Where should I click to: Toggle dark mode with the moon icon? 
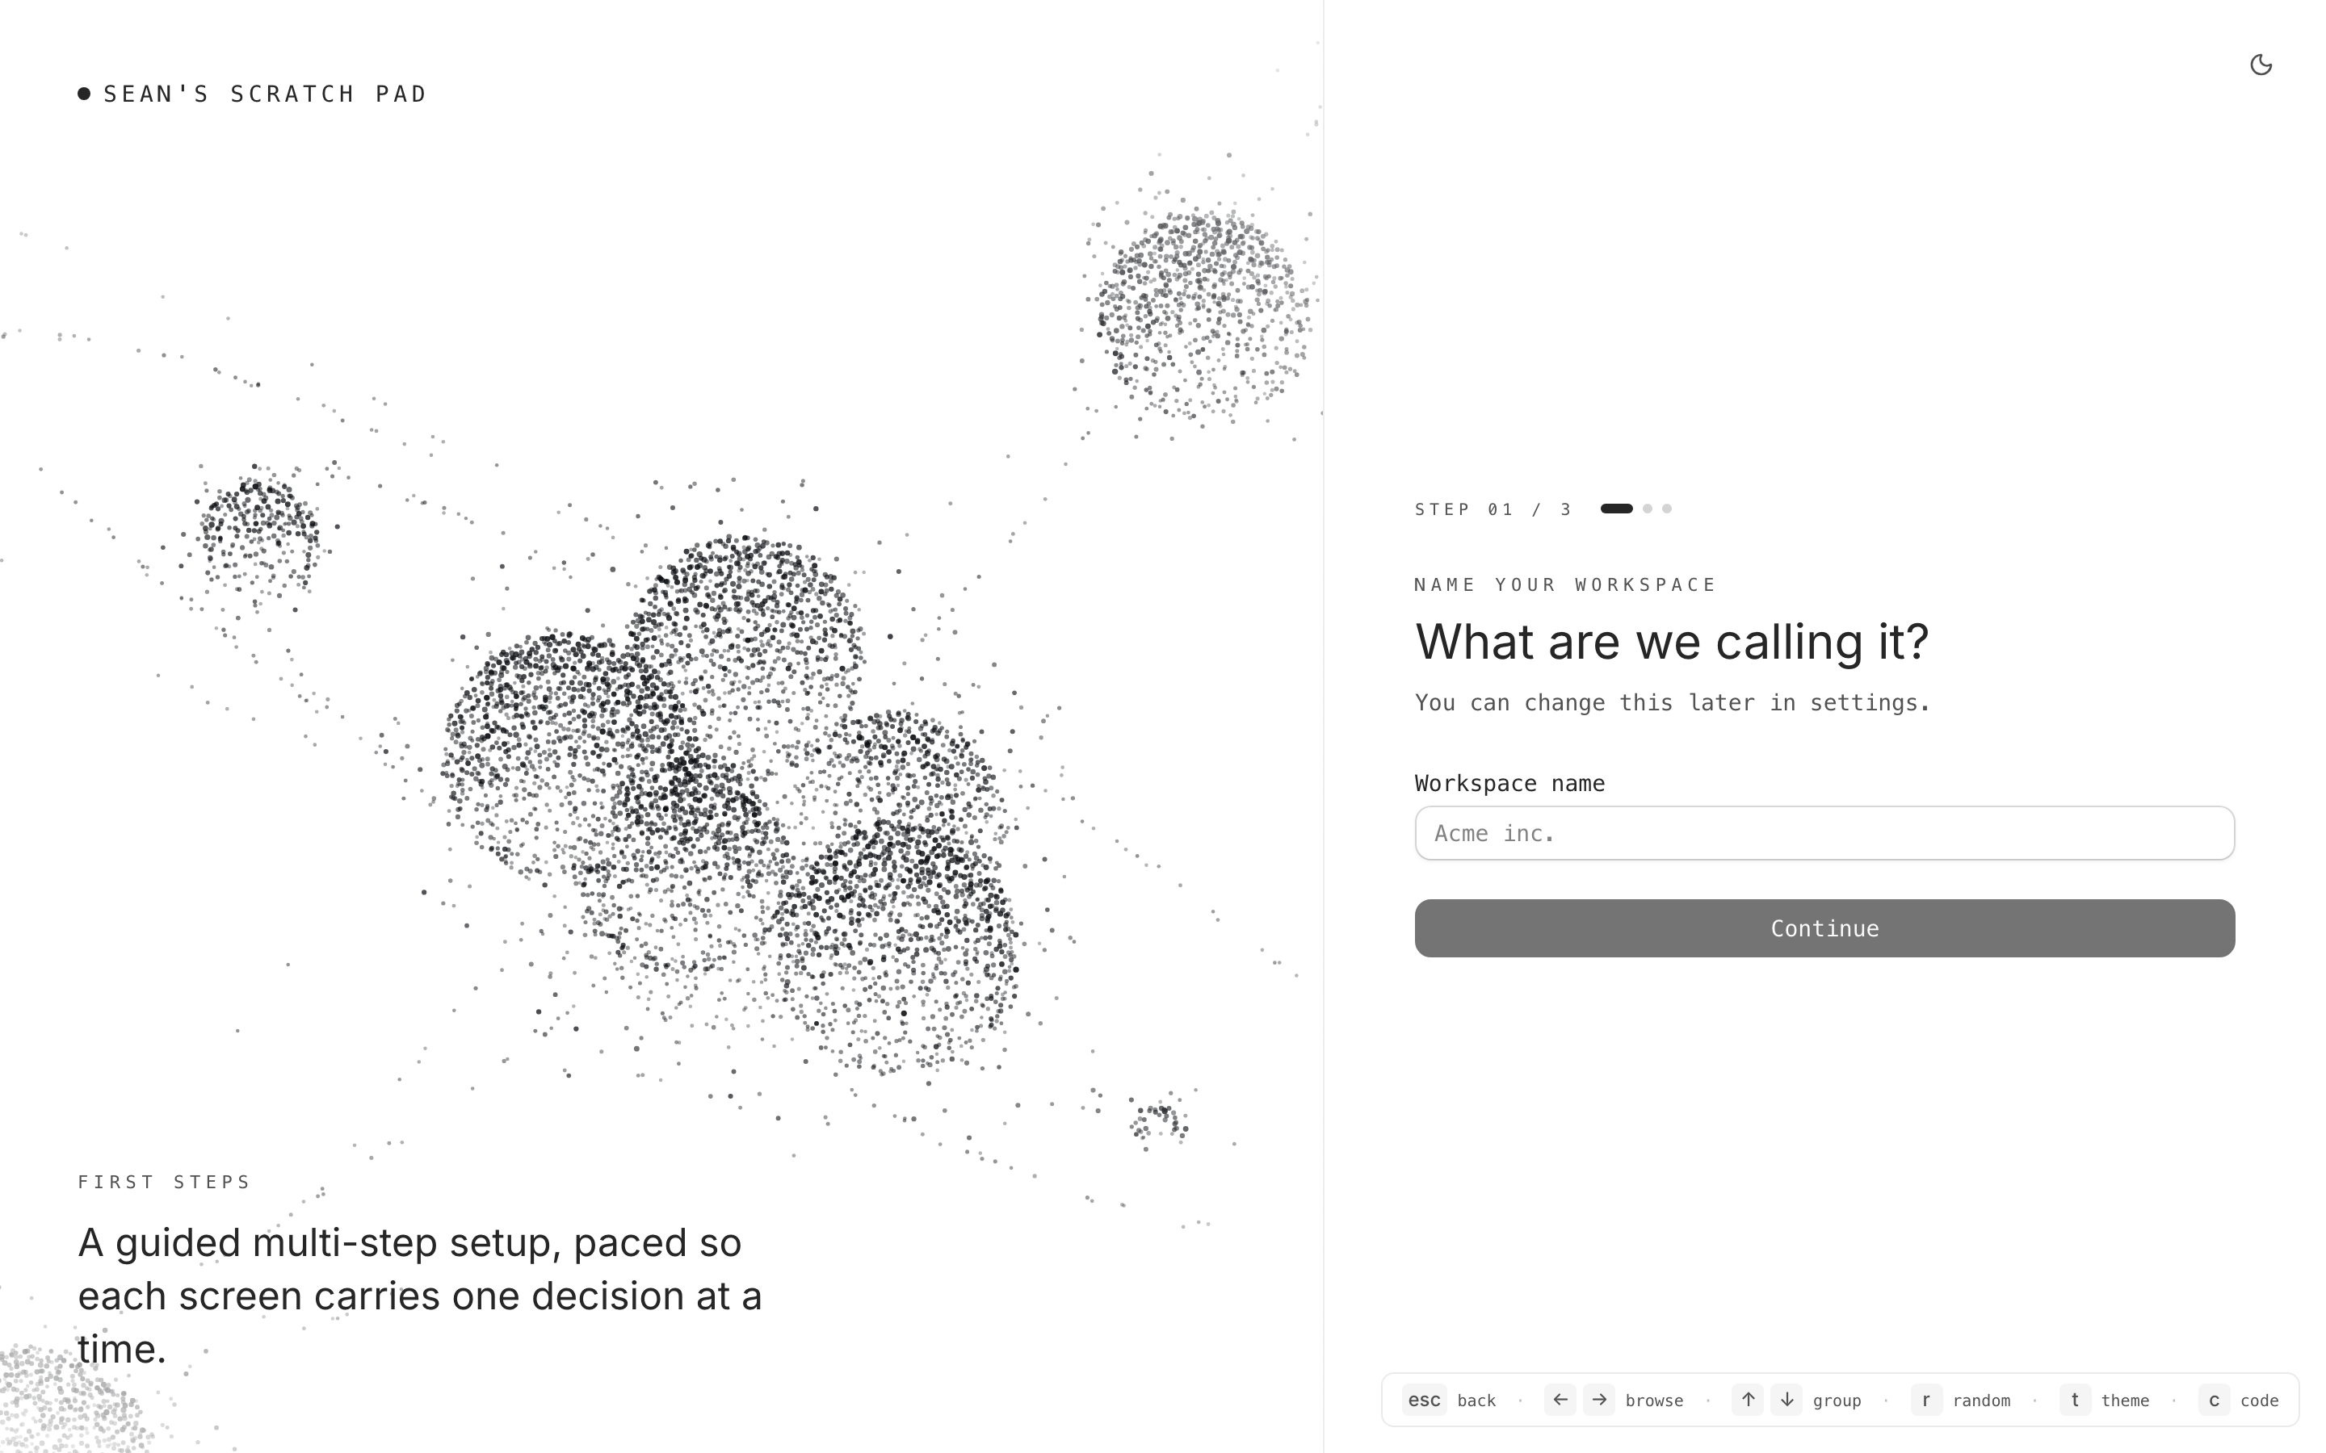point(2261,65)
